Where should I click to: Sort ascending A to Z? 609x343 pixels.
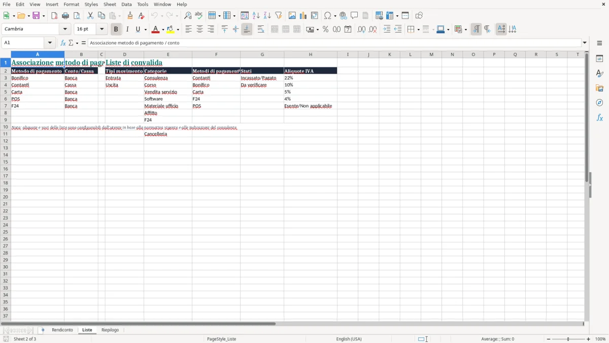(256, 16)
